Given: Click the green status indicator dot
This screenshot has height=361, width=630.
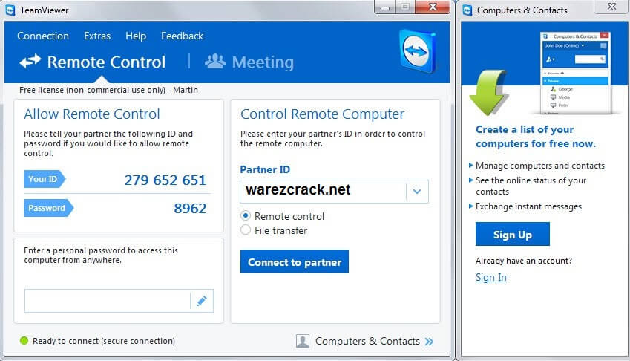Looking at the screenshot, I should (24, 341).
